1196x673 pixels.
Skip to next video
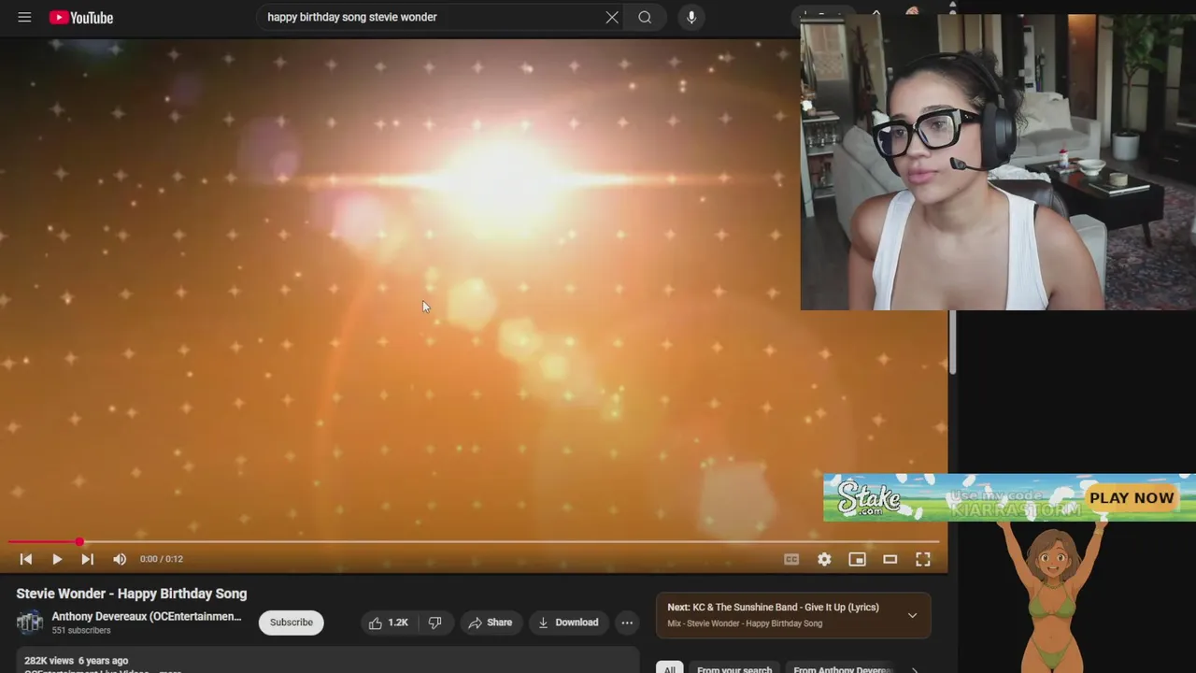tap(87, 559)
